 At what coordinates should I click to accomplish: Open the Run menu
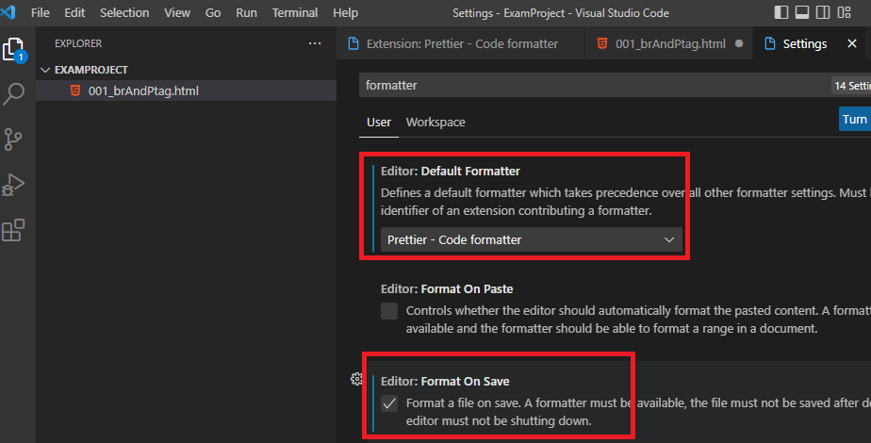tap(246, 13)
